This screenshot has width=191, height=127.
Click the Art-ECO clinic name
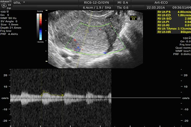tap(161, 3)
